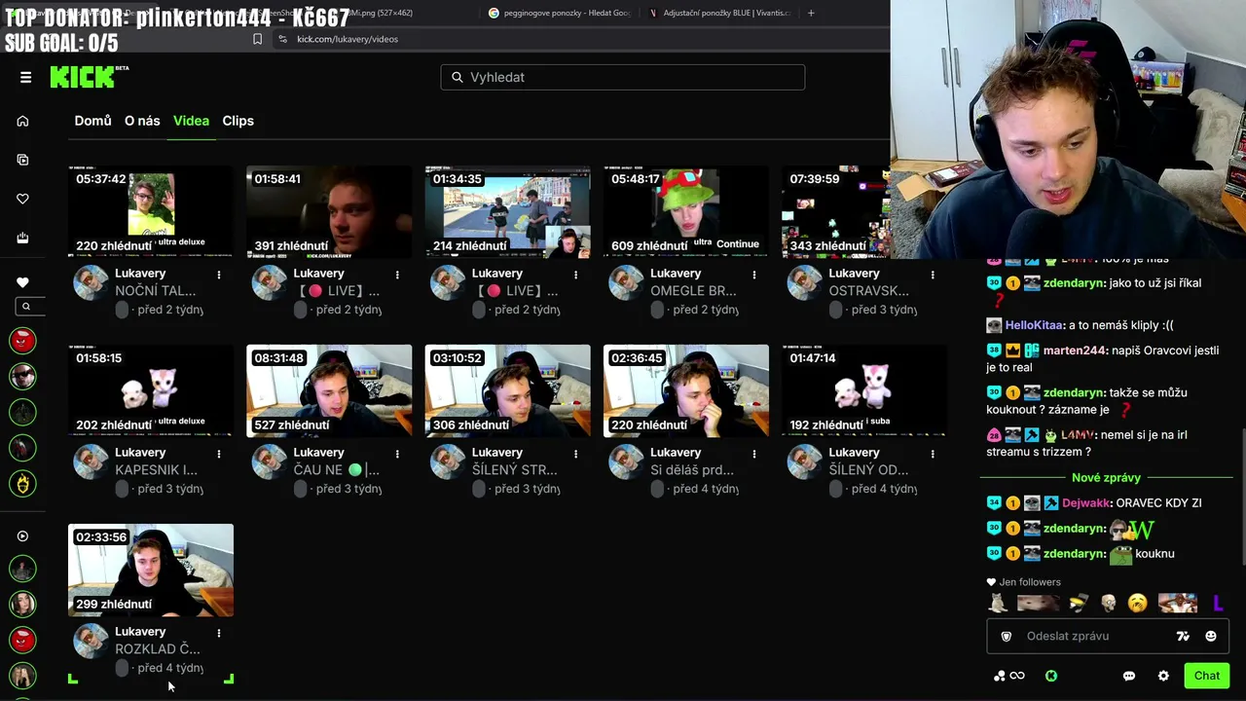The width and height of the screenshot is (1246, 701).
Task: Open options menu for OSTRAVSK... video
Action: [933, 275]
